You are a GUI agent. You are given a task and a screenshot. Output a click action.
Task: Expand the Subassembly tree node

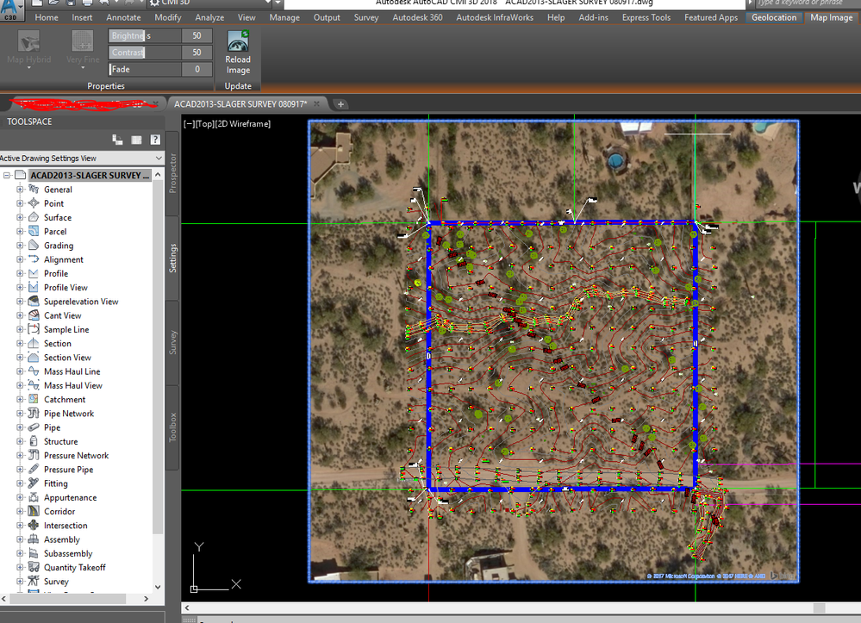tap(20, 552)
